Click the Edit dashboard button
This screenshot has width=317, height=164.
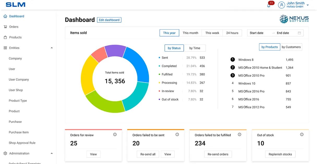[109, 20]
